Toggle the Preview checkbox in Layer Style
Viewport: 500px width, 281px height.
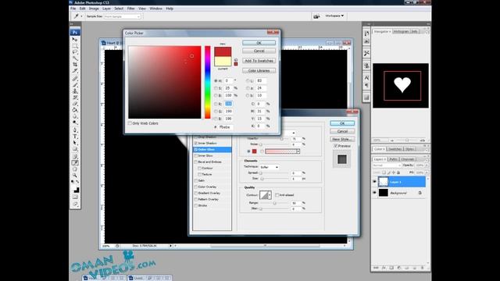[x=335, y=146]
